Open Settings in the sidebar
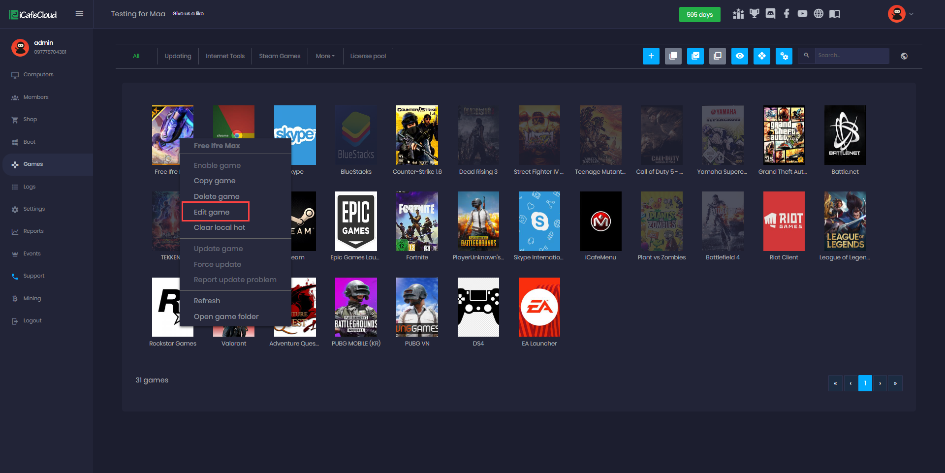Viewport: 945px width, 473px height. pyautogui.click(x=34, y=209)
